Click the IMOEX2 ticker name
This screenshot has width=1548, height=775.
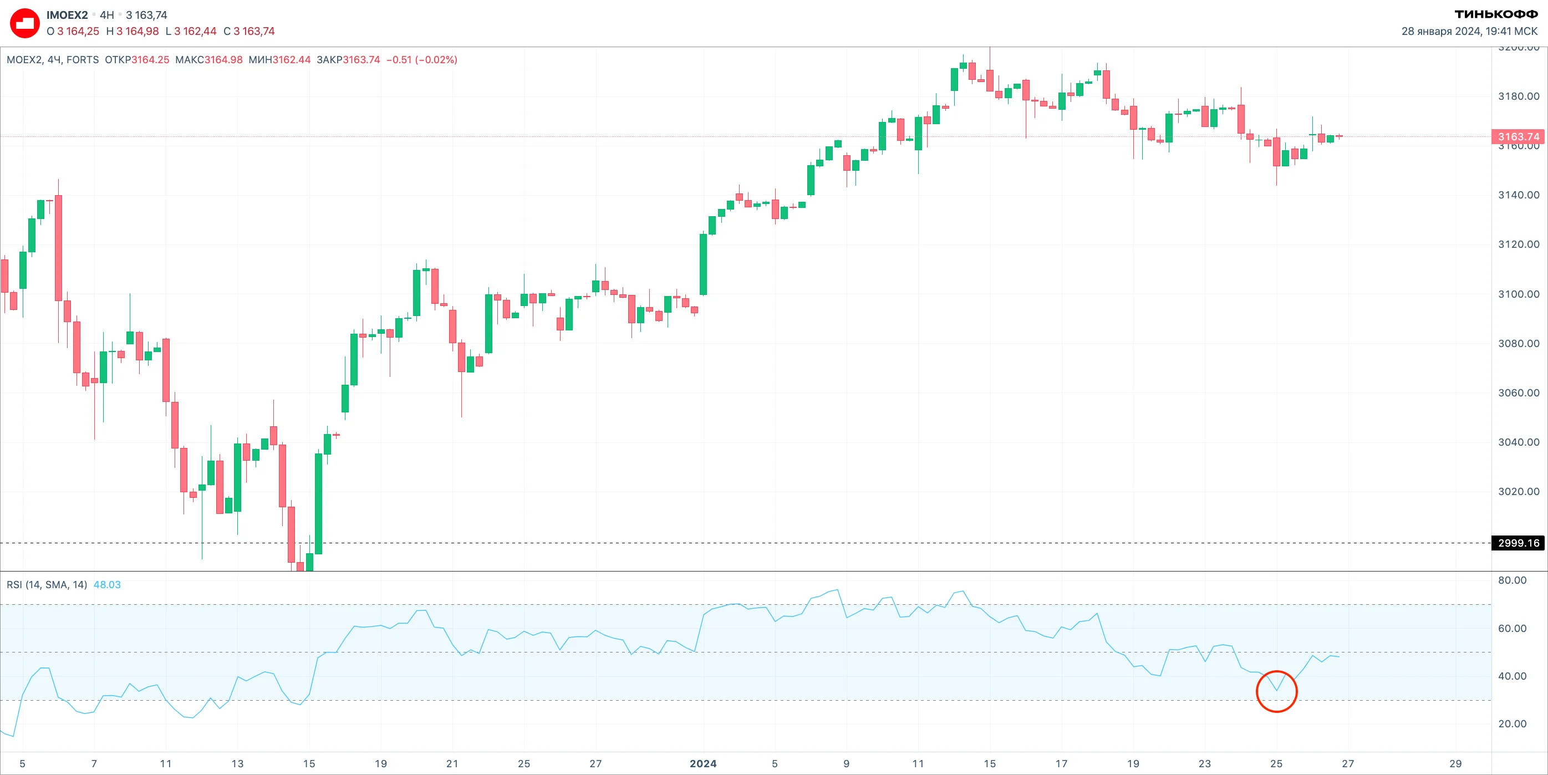click(x=67, y=15)
